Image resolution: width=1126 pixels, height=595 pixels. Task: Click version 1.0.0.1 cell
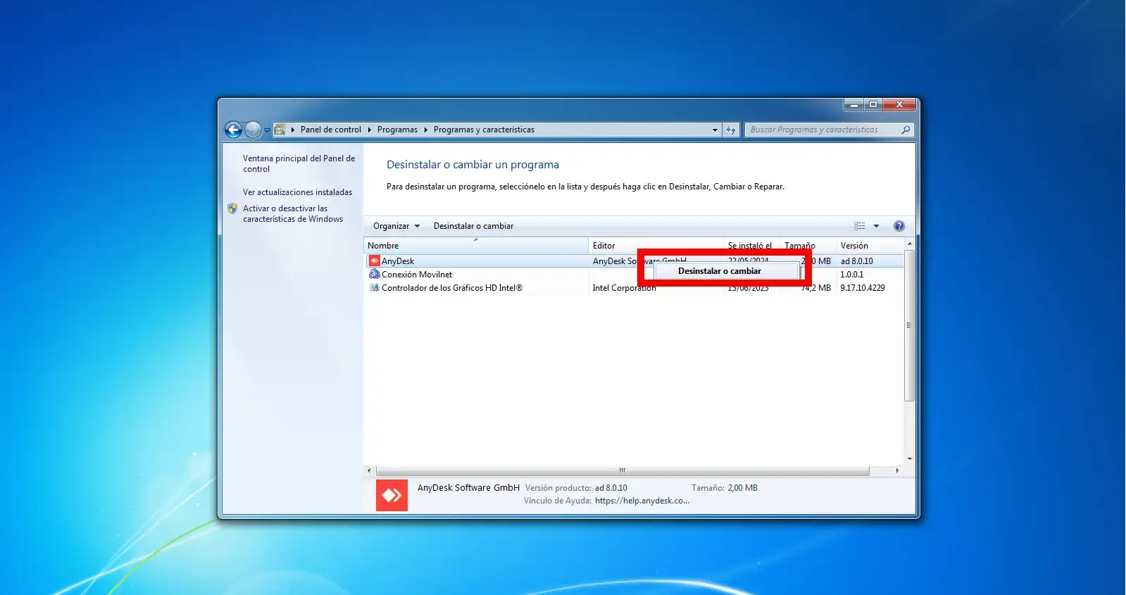(851, 275)
